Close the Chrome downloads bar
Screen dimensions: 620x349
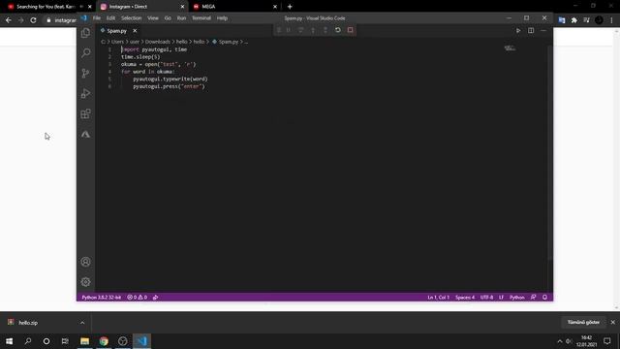(613, 323)
